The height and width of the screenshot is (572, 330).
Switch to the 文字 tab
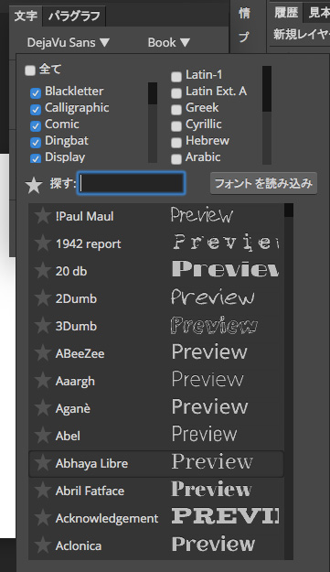coord(26,16)
